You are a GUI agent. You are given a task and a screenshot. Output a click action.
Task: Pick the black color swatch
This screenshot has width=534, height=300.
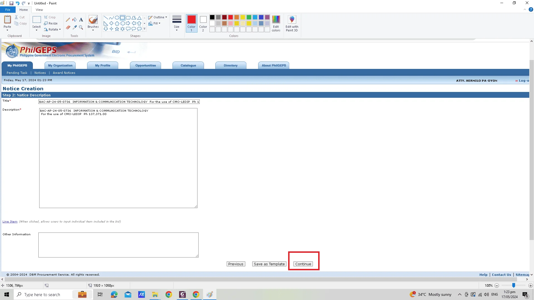point(212,17)
